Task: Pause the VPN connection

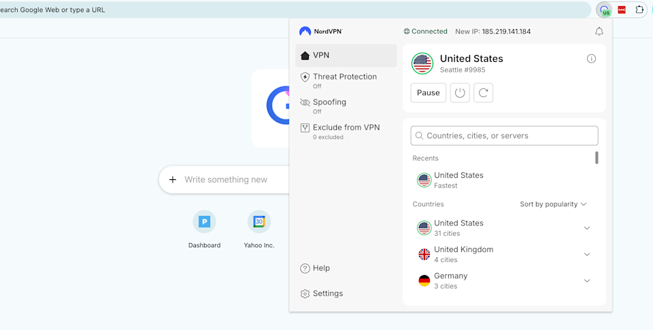Action: (x=428, y=92)
